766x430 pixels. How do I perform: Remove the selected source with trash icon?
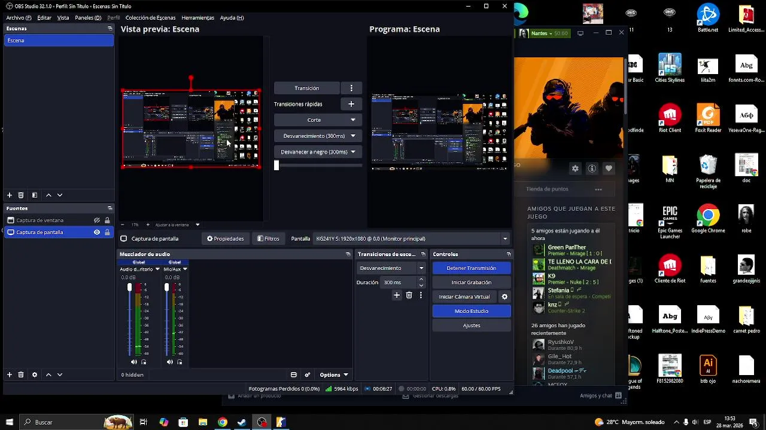coord(21,374)
